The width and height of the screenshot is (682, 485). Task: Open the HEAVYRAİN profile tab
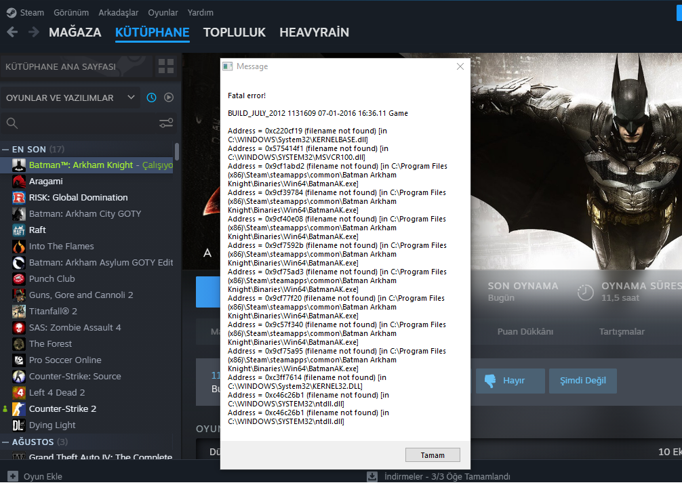click(314, 32)
